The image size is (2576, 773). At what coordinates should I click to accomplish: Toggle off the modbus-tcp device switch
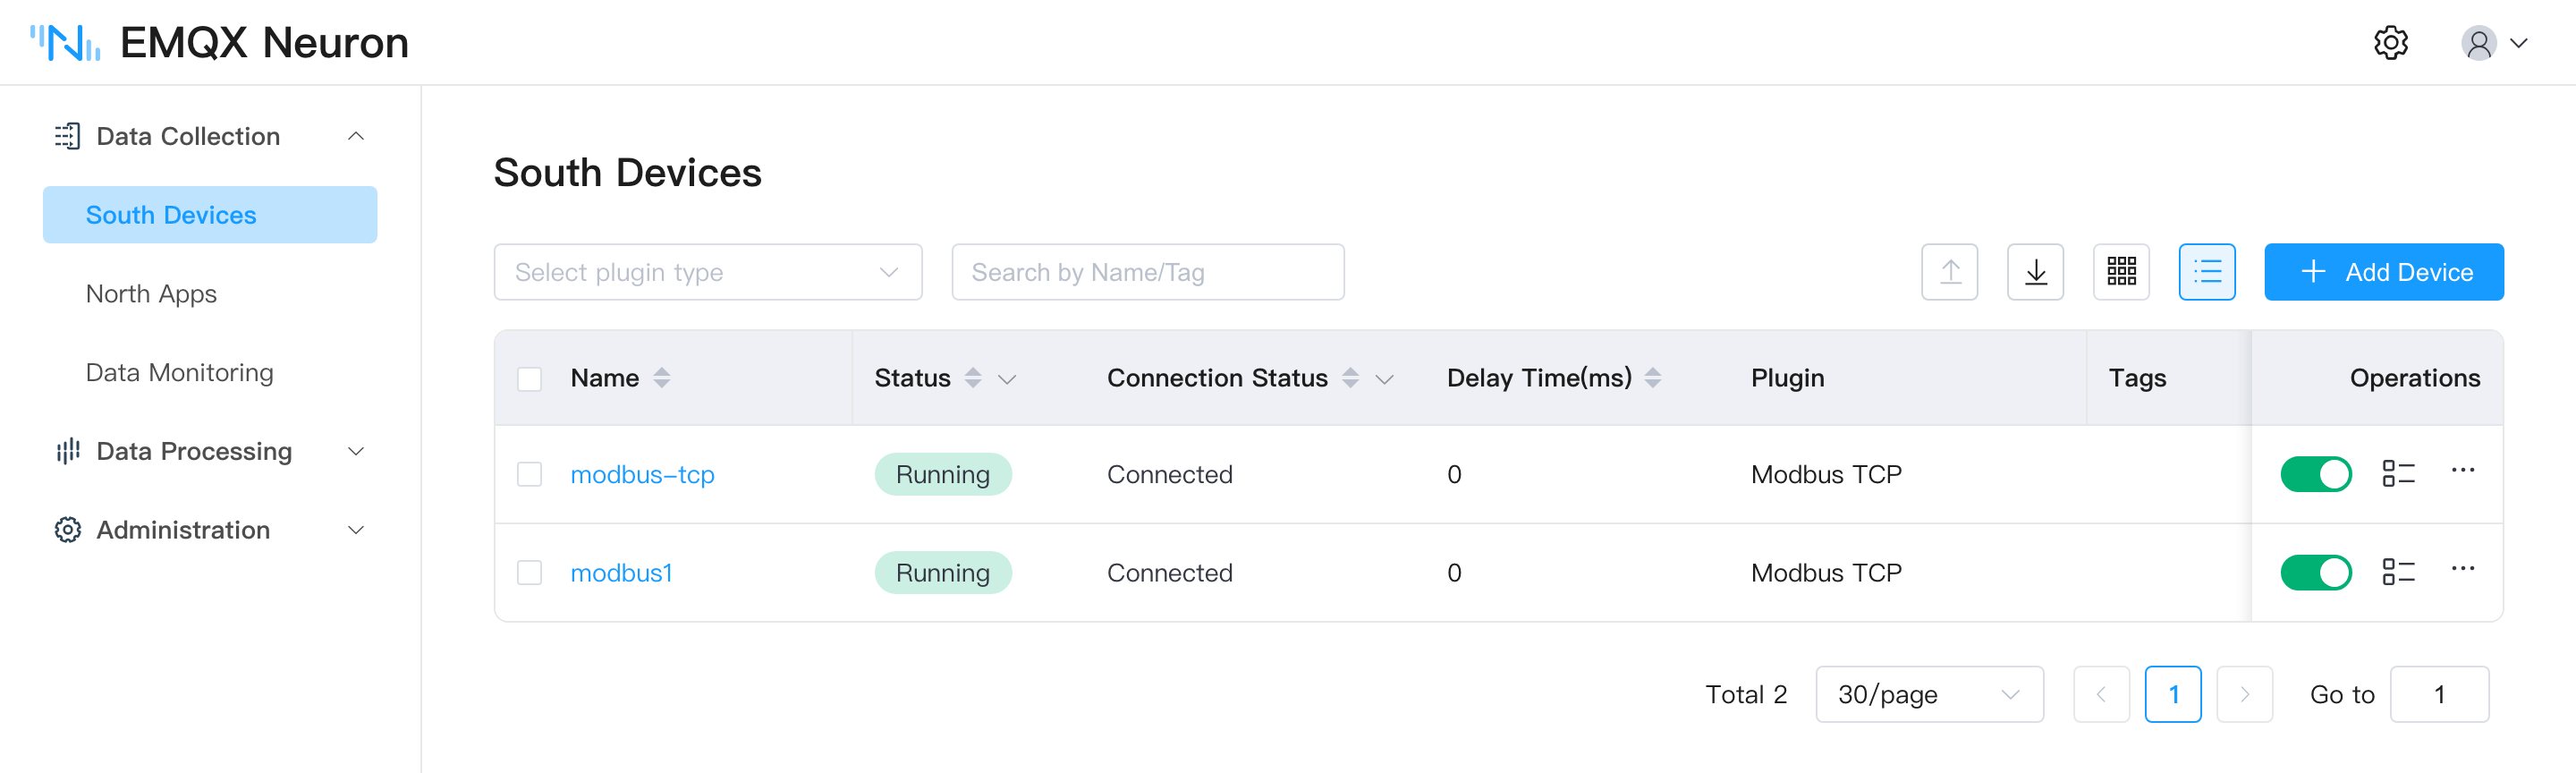[x=2315, y=474]
